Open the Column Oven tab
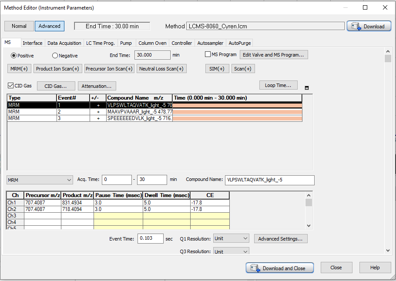 (152, 43)
